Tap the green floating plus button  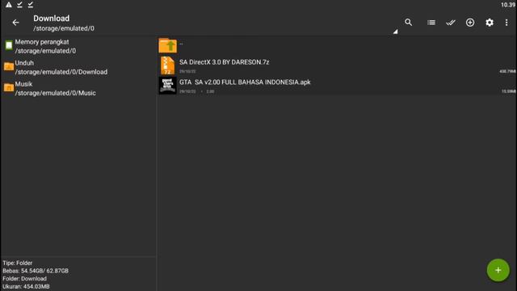click(498, 270)
